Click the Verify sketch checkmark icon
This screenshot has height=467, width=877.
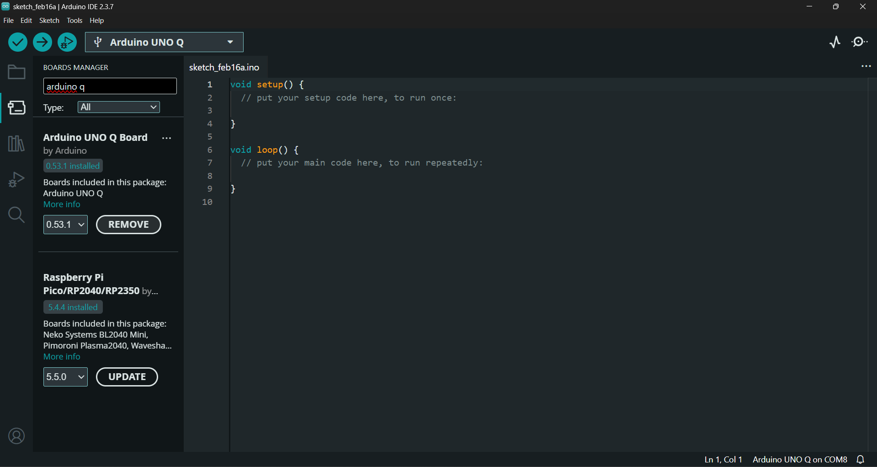pos(18,43)
